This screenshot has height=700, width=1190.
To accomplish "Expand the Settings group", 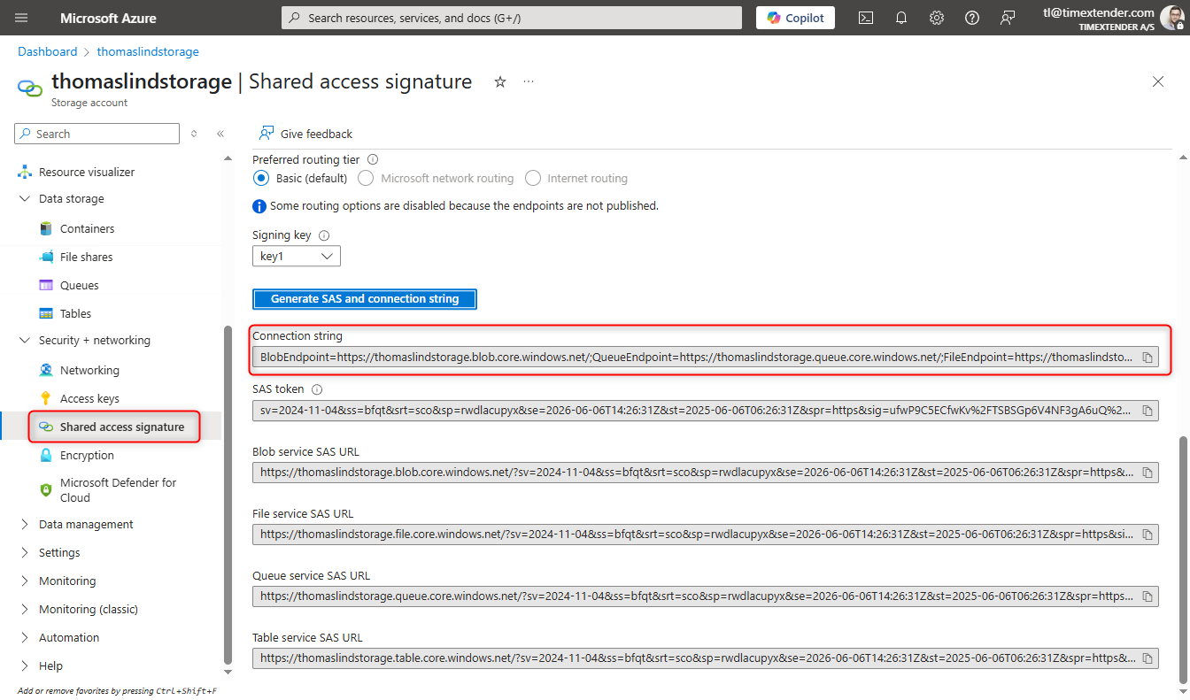I will (x=25, y=553).
